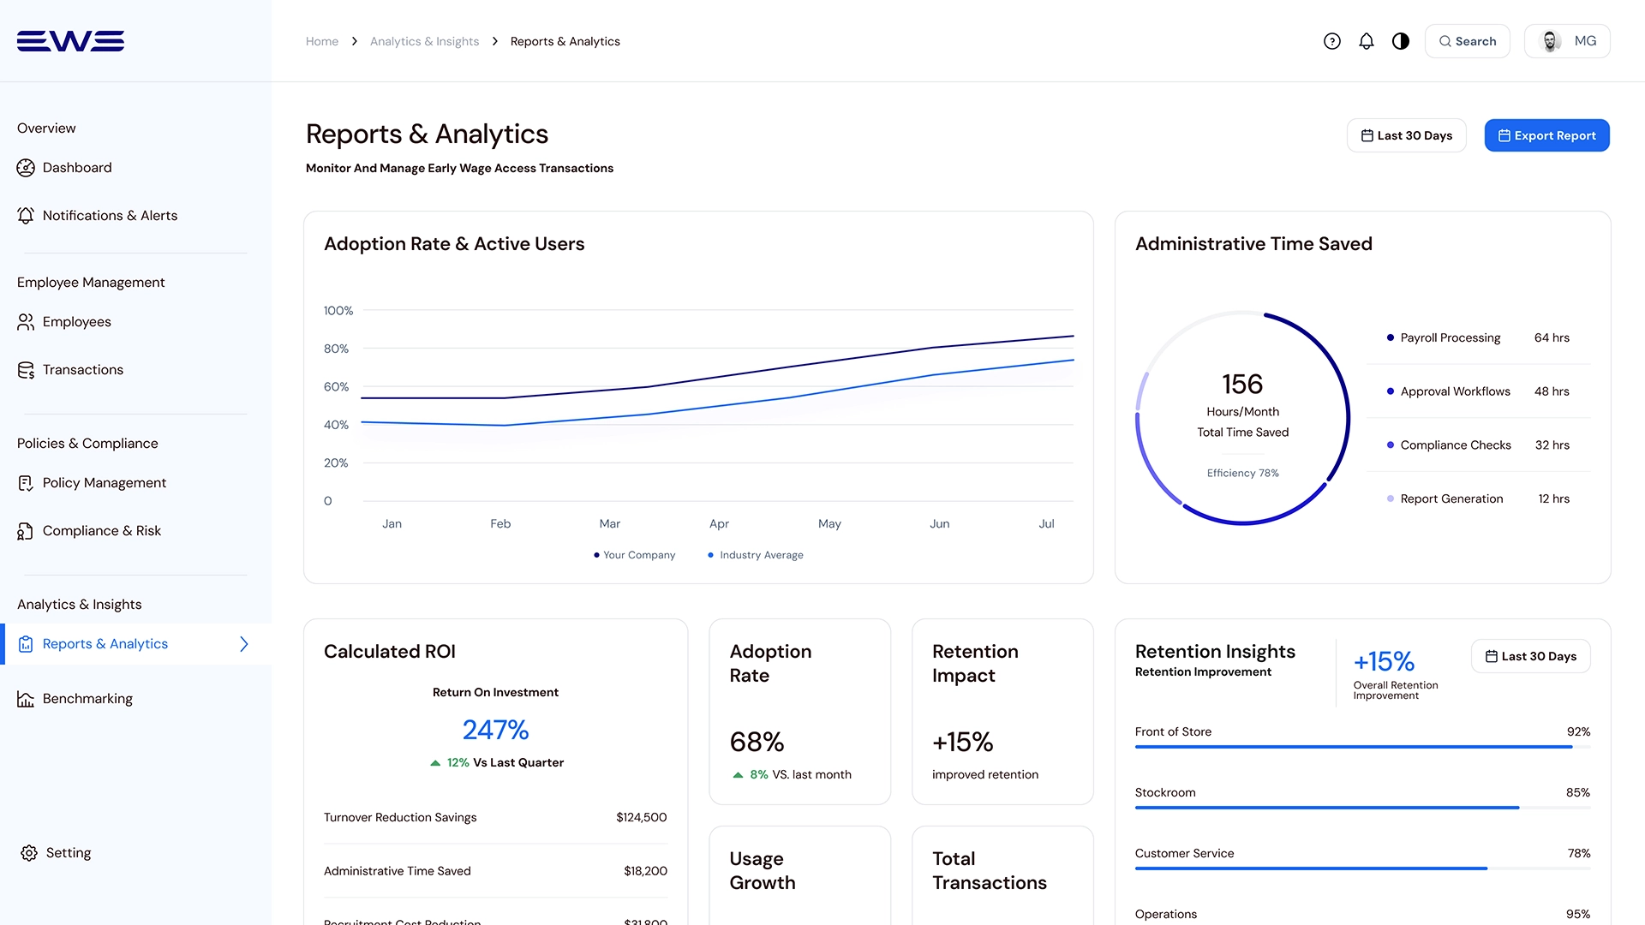
Task: Click the Export Report button
Action: 1546,135
